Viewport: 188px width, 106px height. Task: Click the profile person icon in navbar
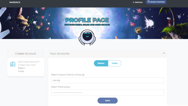[133, 2]
